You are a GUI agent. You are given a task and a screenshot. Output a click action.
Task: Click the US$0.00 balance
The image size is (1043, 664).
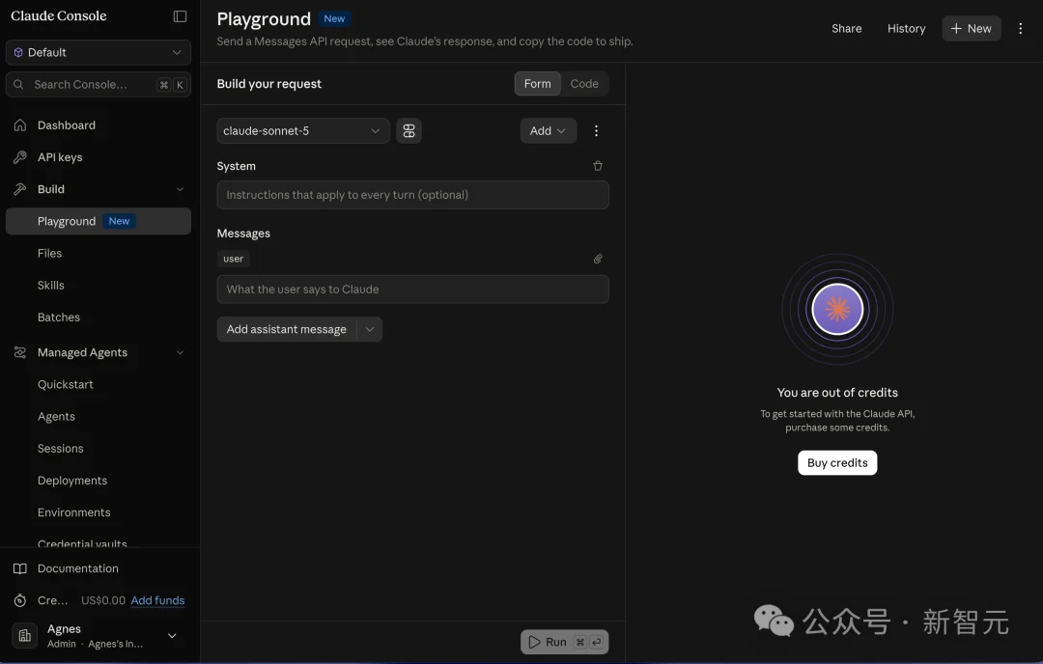[x=103, y=600]
